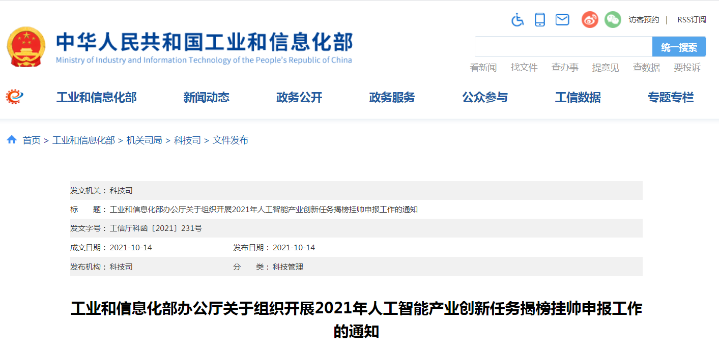The image size is (719, 352).
Task: Open the accessibility wheelchair icon
Action: pyautogui.click(x=517, y=20)
